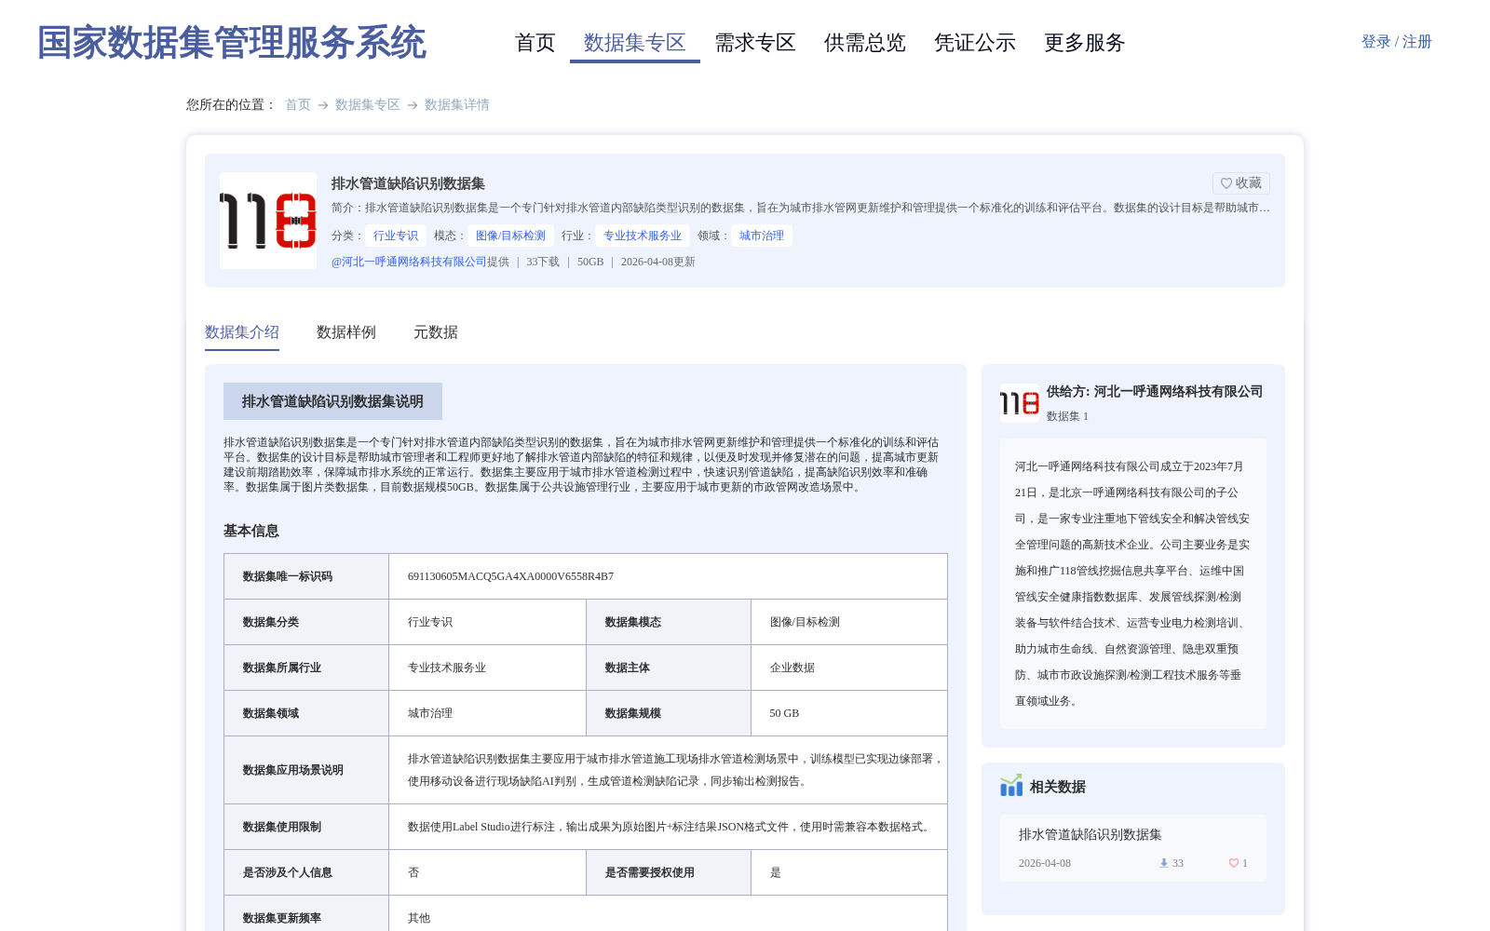The width and height of the screenshot is (1490, 931).
Task: Switch to the 元数据 tab
Action: pos(436,332)
